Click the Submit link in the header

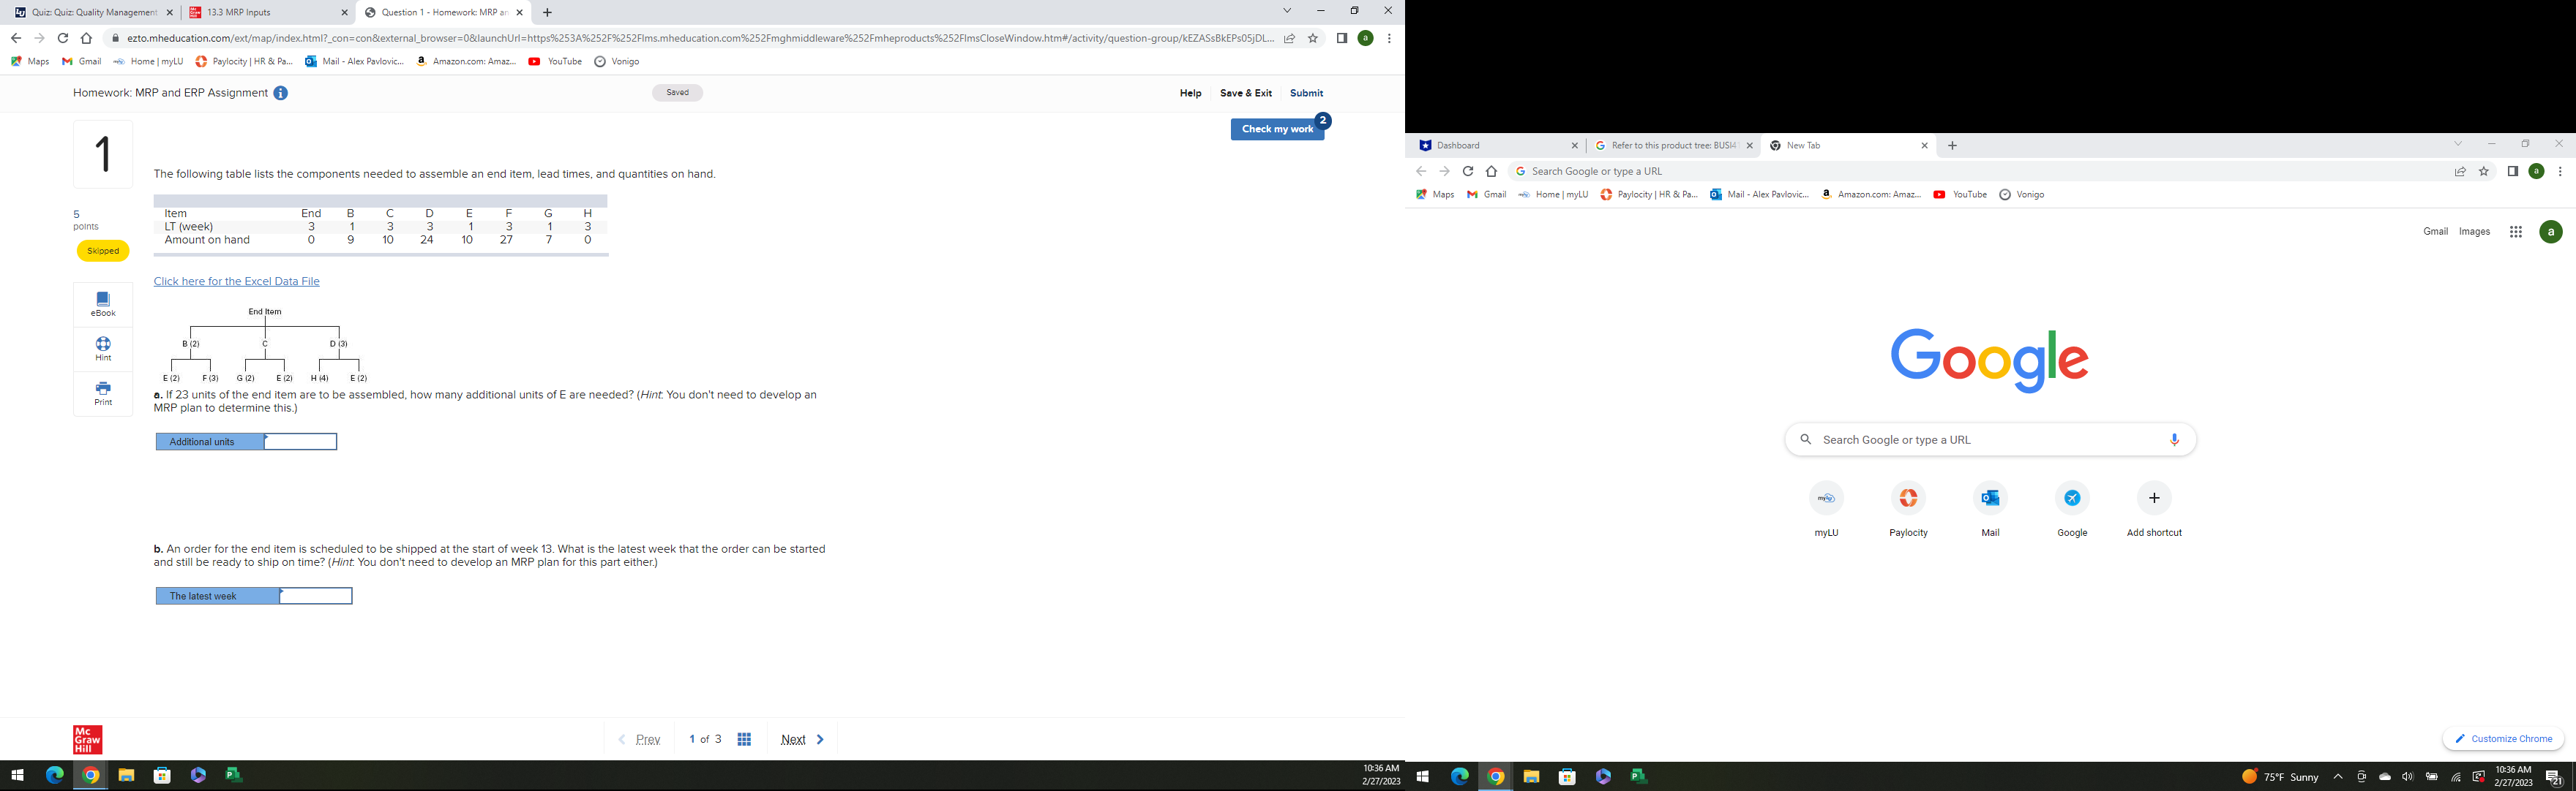1305,93
